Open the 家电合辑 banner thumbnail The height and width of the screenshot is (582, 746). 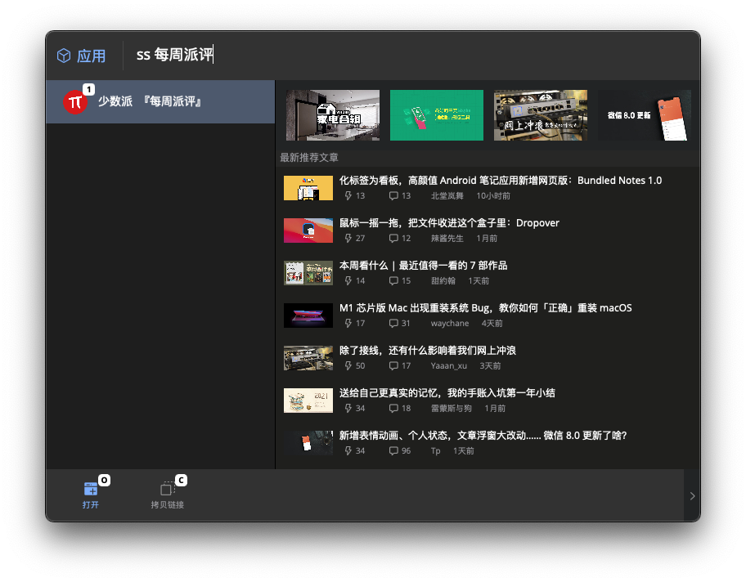click(x=333, y=115)
